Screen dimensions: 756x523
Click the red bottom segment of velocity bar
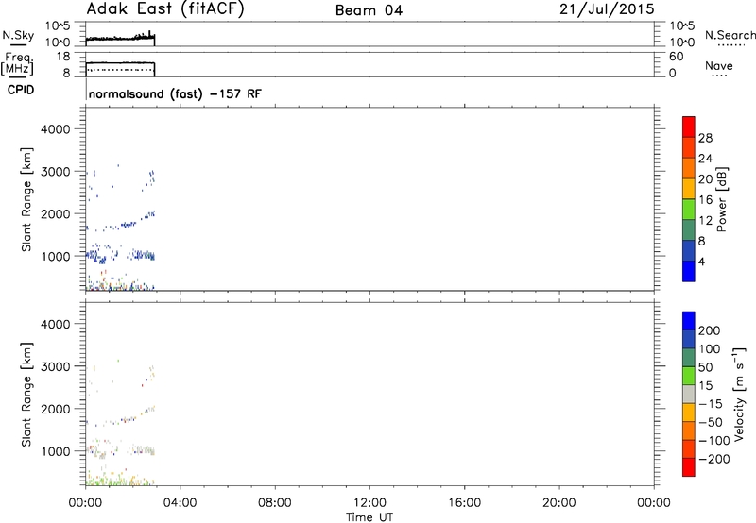point(689,467)
